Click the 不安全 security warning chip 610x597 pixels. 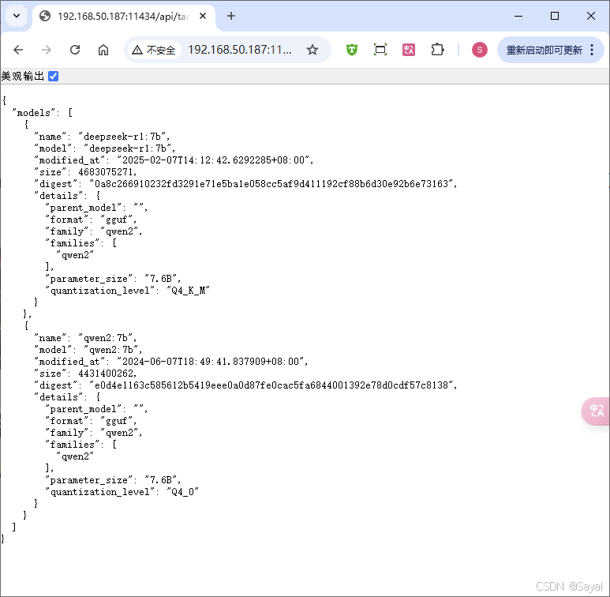[x=154, y=50]
